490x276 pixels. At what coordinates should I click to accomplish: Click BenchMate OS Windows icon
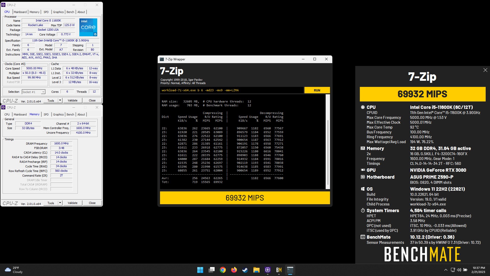[363, 189]
